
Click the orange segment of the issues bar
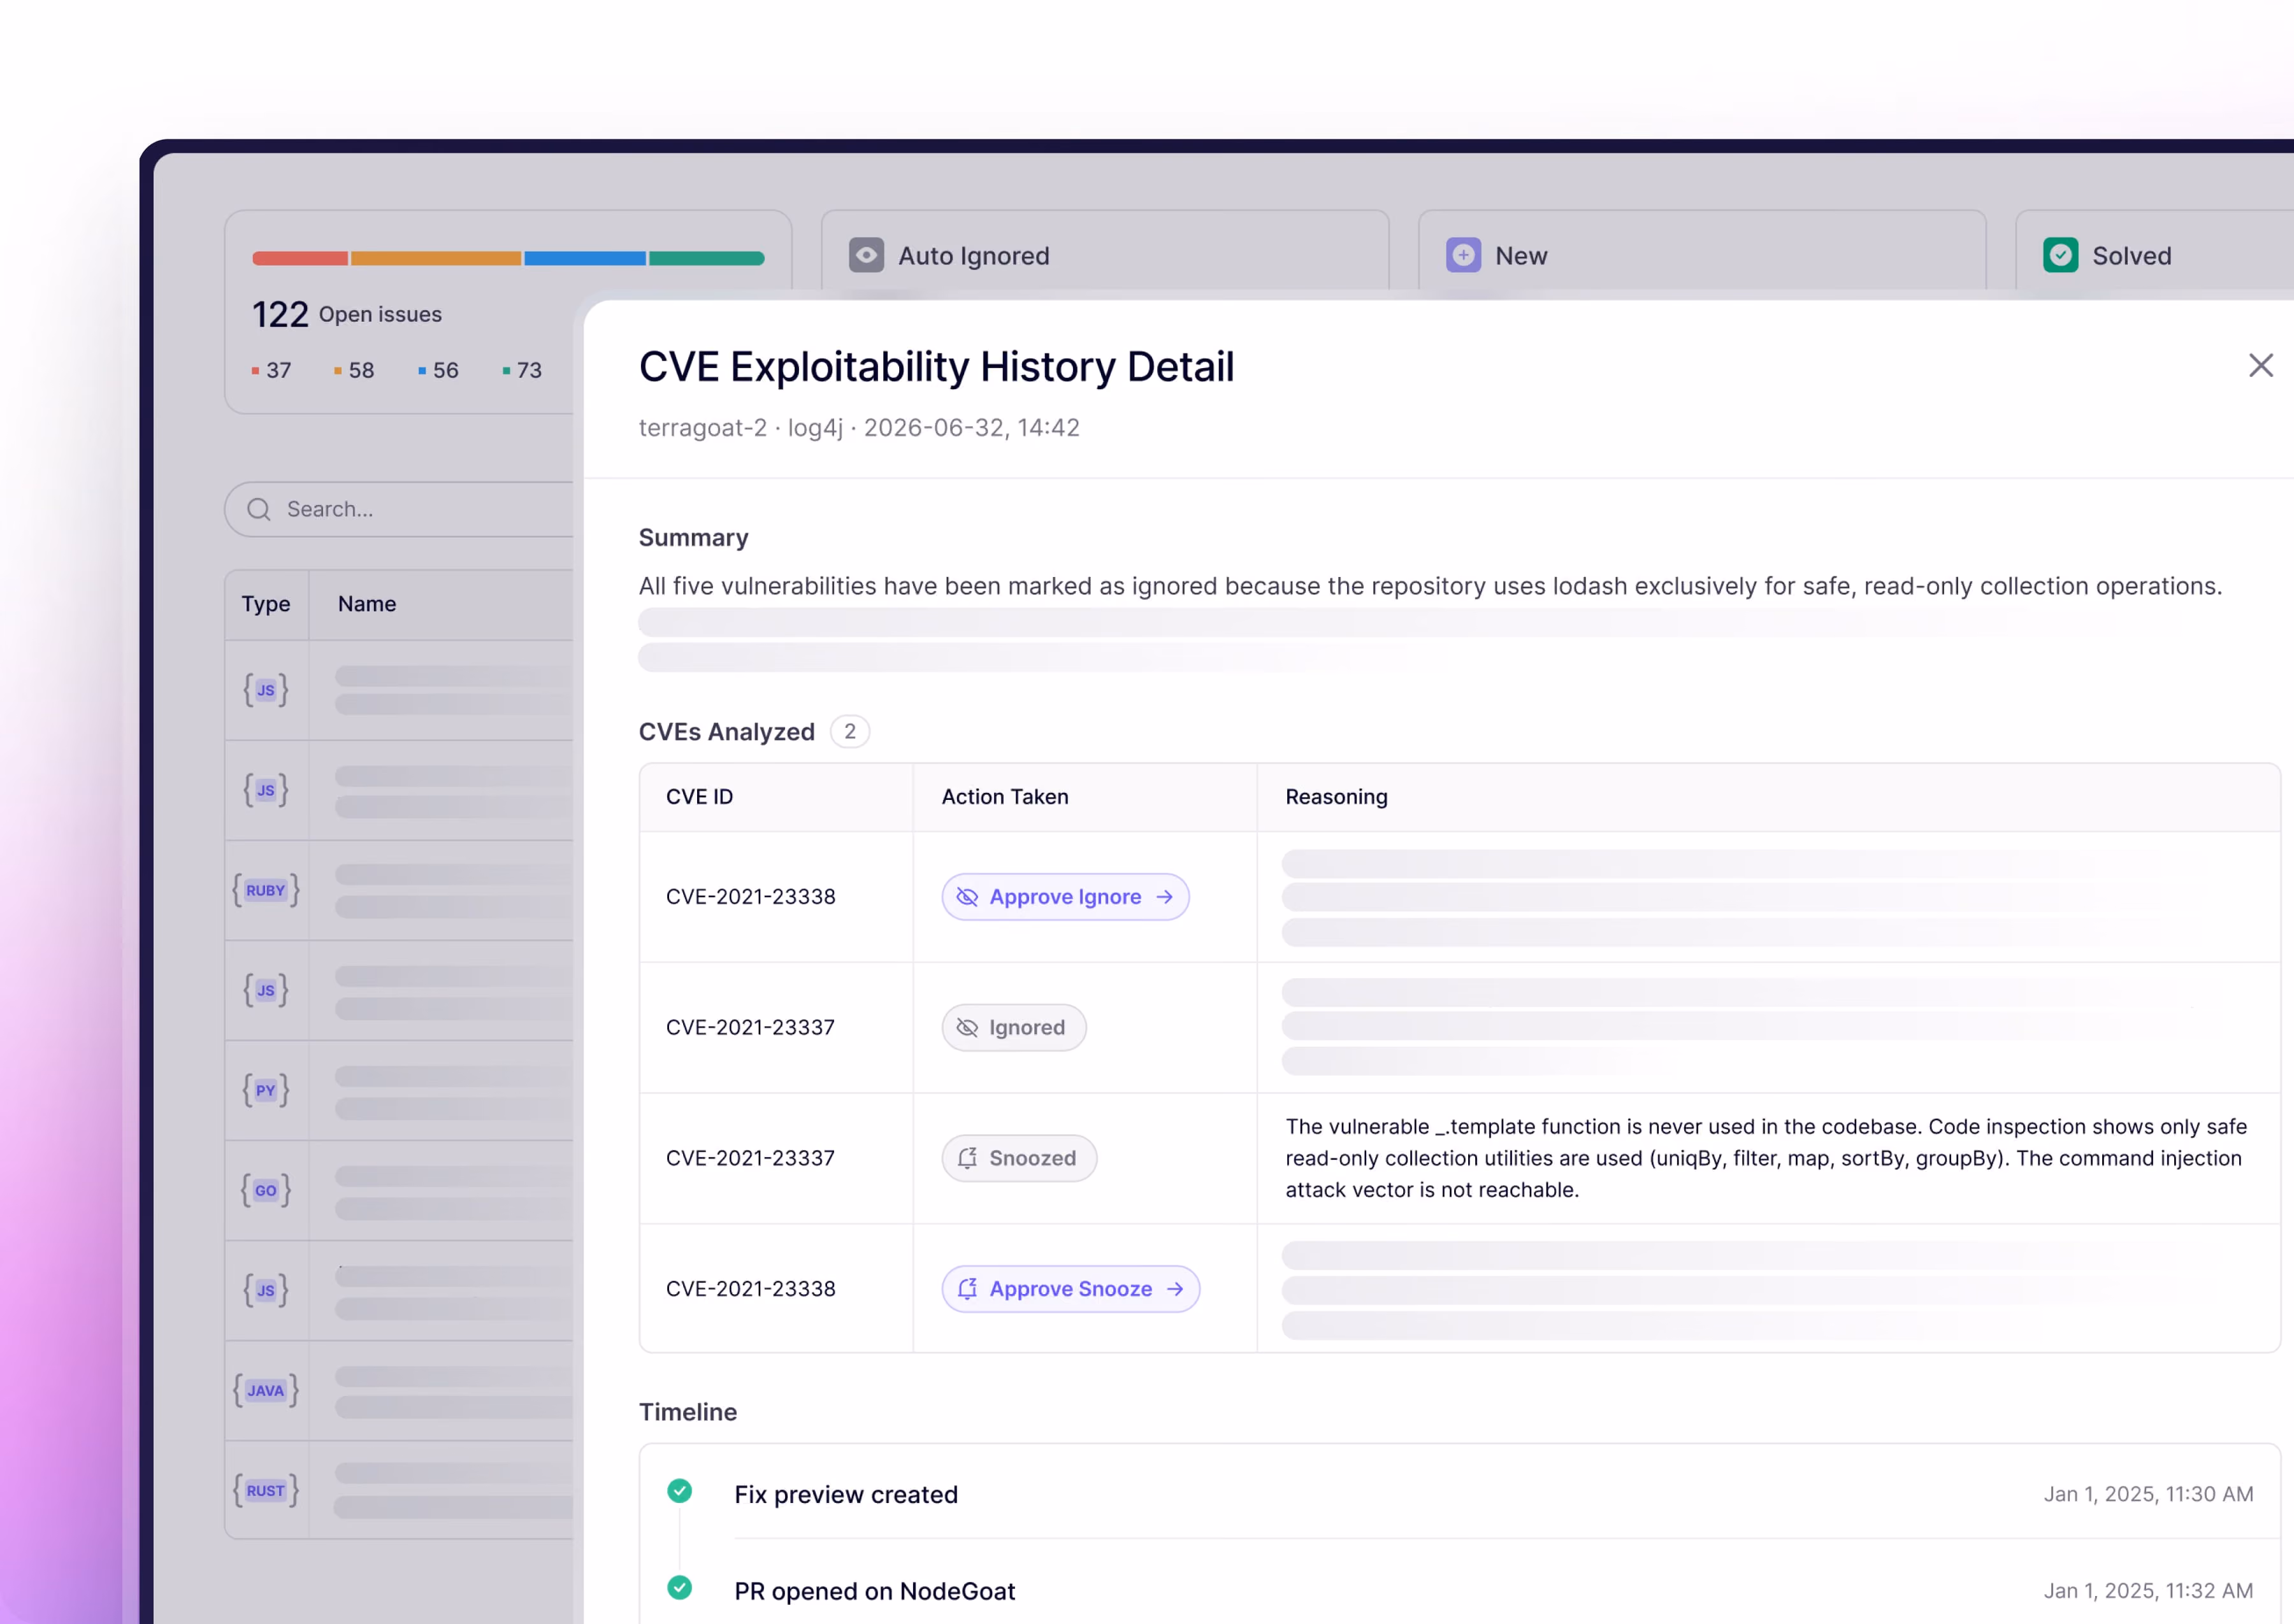(435, 258)
